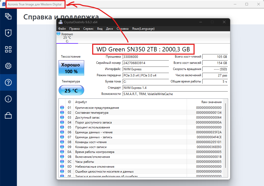Image resolution: width=264 pixels, height=186 pixels.
Task: Click the Всего хост-чтений value 105 GB
Action: (x=215, y=57)
